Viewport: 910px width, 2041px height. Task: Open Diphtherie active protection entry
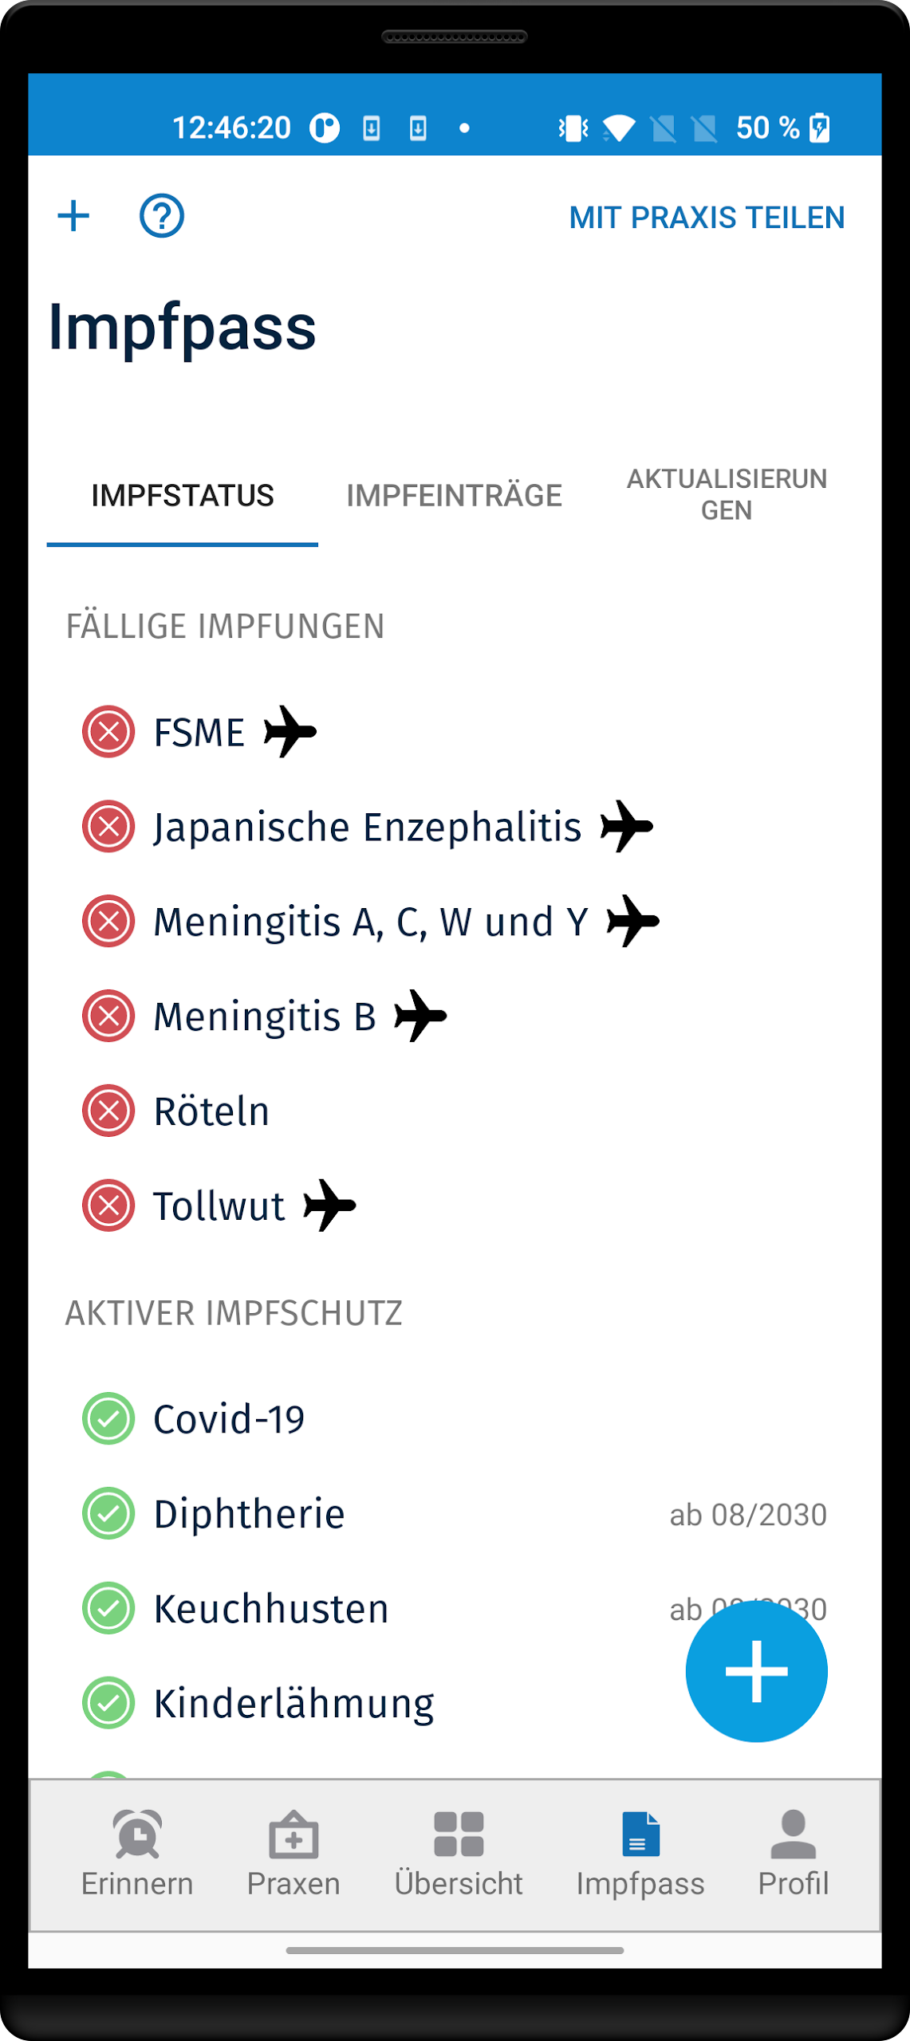(249, 1514)
